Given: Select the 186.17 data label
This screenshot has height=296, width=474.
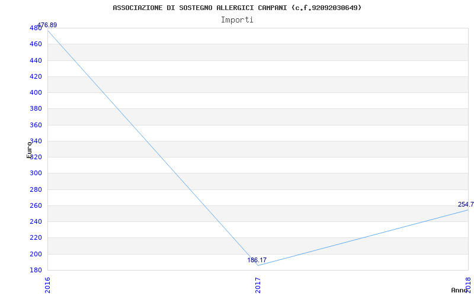Looking at the screenshot, I should [257, 260].
